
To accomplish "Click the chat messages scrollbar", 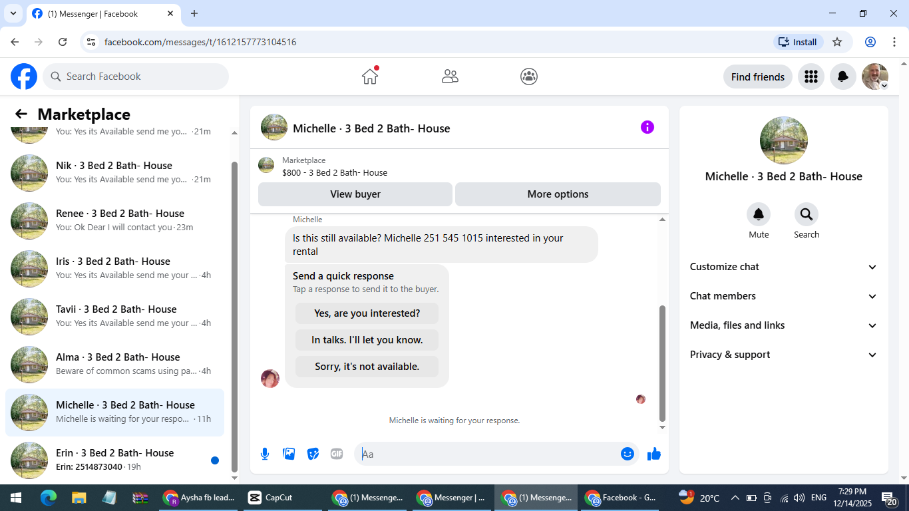I will coord(662,363).
